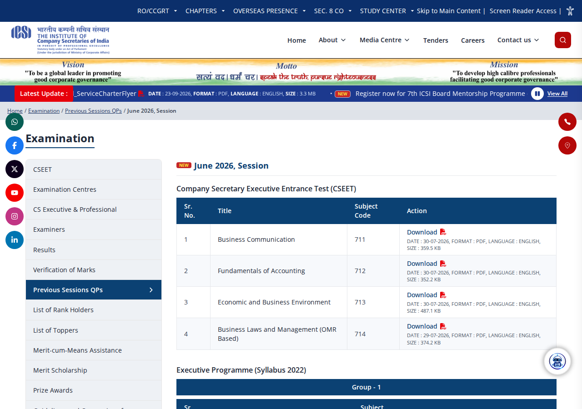Click Previous Sessions QPs breadcrumb link
Viewport: 582px width, 409px height.
93,111
